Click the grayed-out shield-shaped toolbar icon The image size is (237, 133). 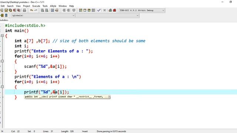point(74,10)
